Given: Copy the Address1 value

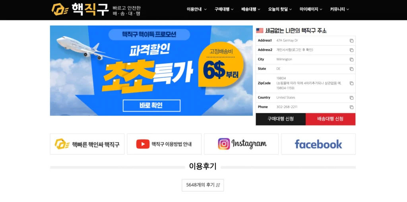Looking at the screenshot, I should [x=351, y=41].
